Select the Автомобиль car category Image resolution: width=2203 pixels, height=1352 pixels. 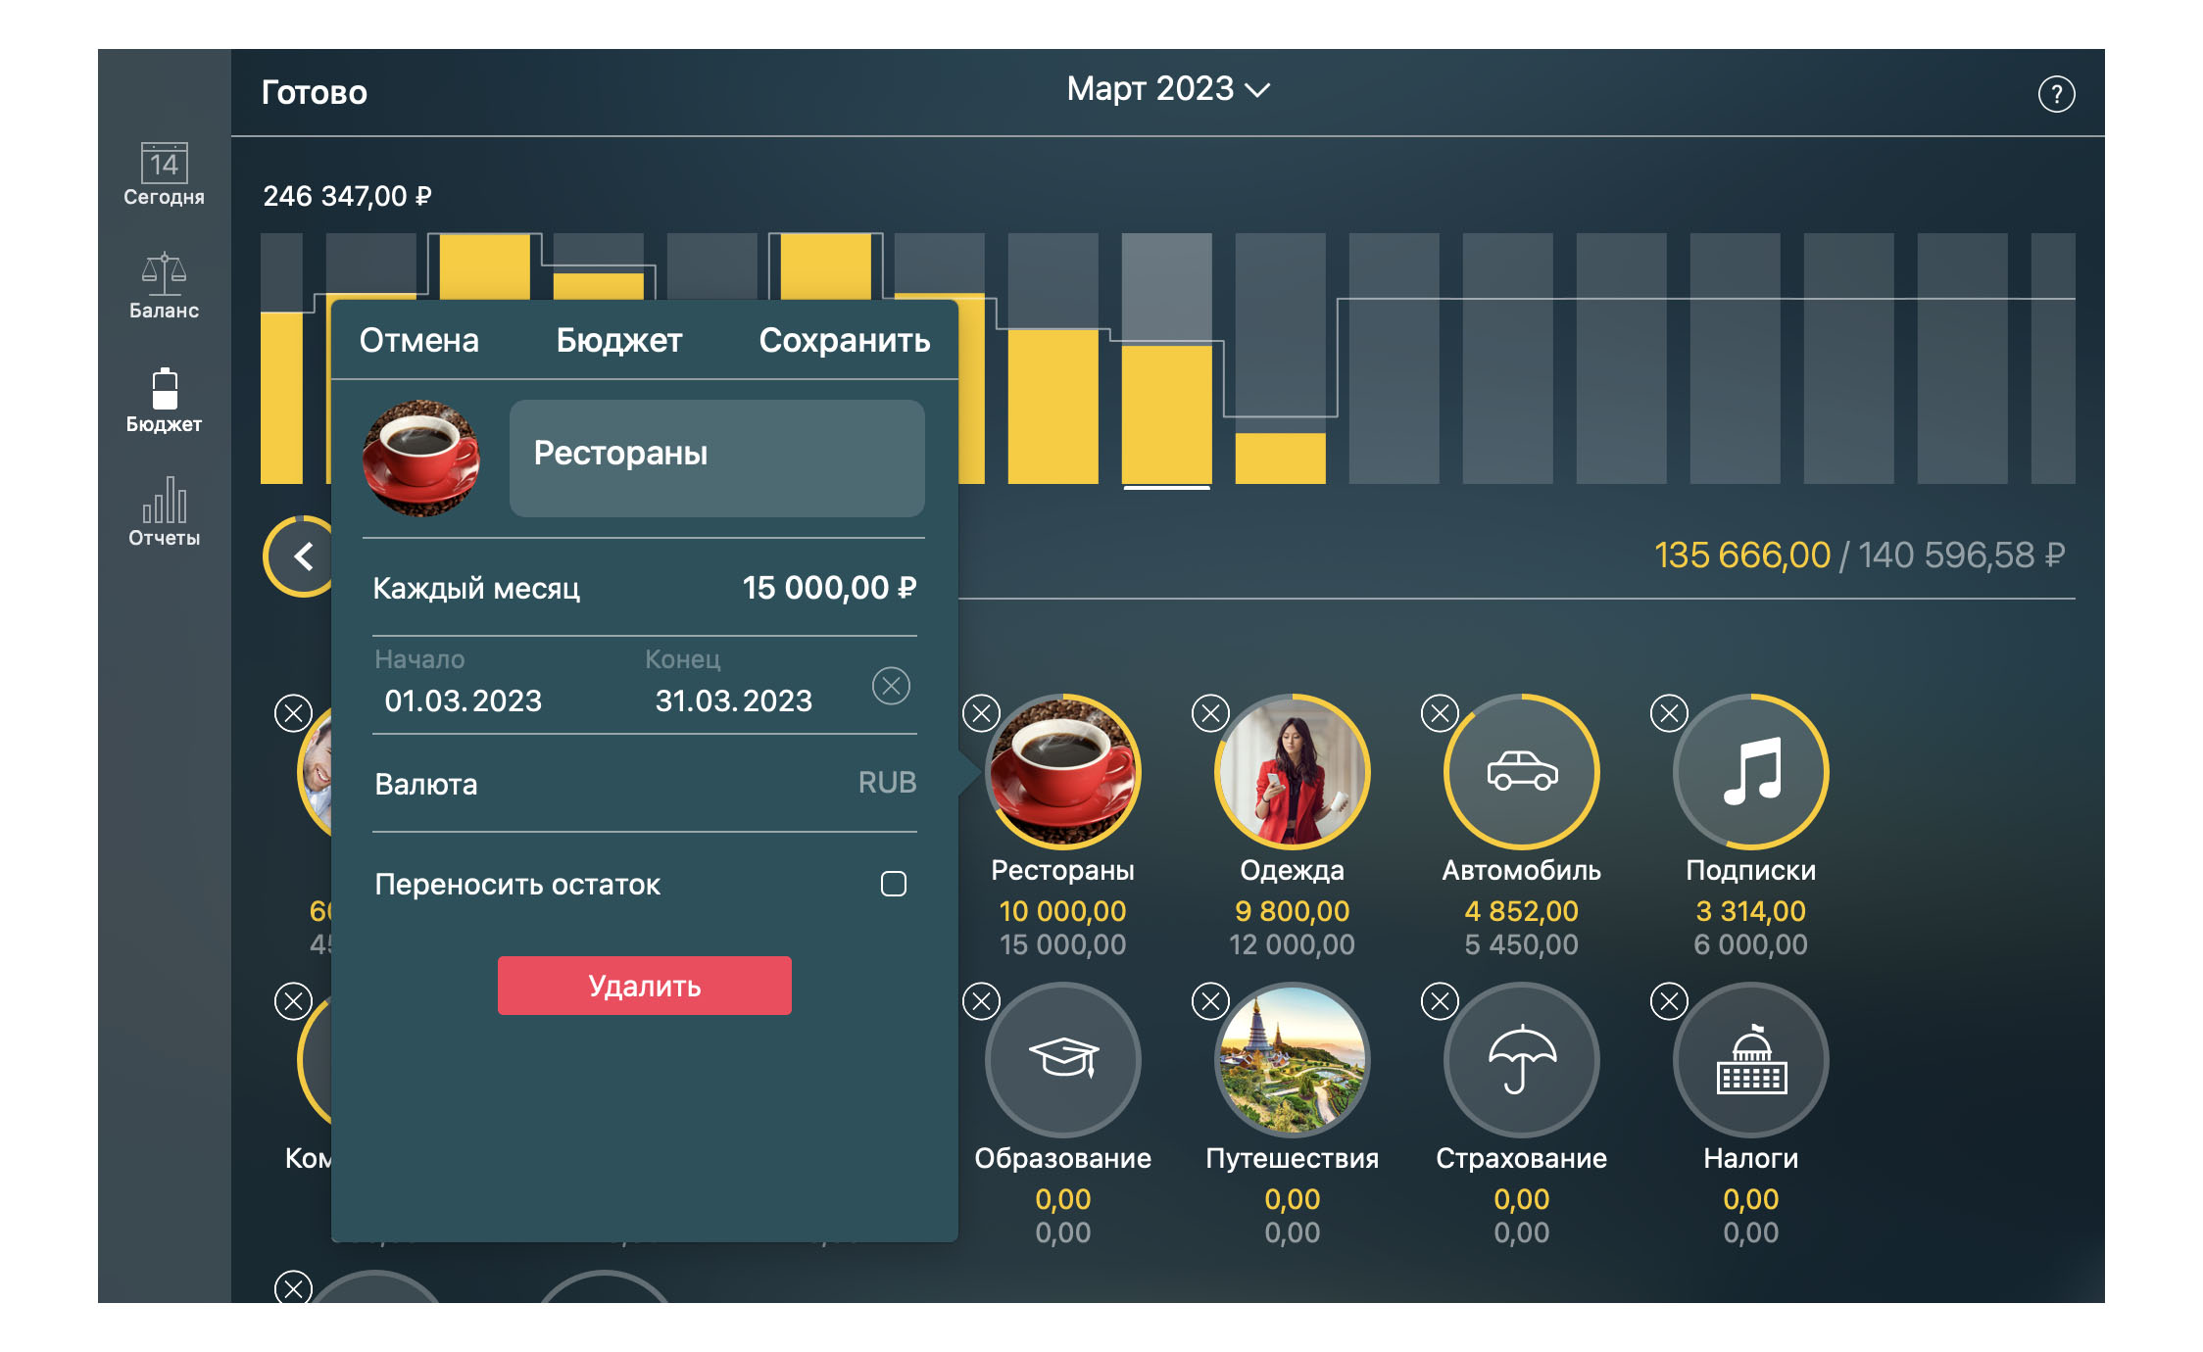click(x=1521, y=771)
